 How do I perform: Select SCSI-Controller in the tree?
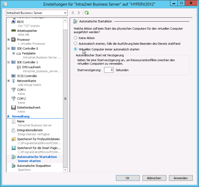coord(27,76)
